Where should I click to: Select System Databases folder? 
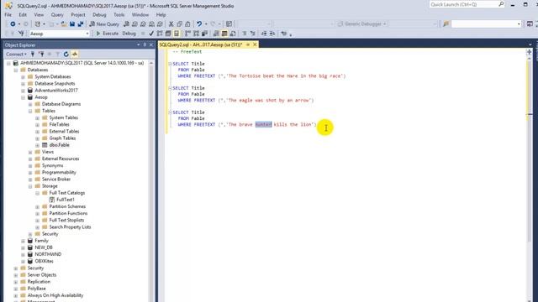pos(53,76)
